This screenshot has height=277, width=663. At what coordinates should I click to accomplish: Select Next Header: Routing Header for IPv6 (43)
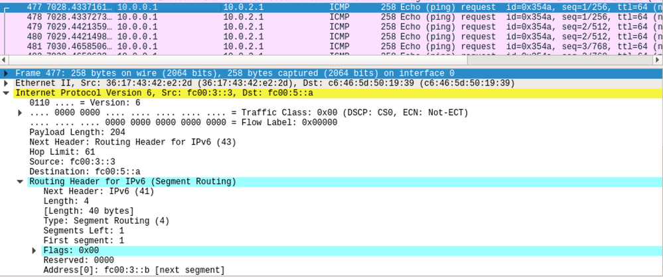(x=133, y=142)
